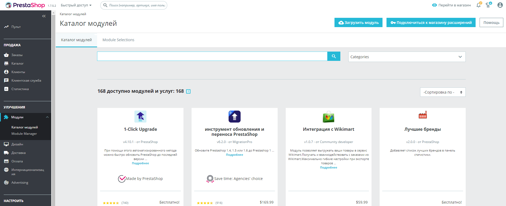Click Подключиться к магазину расширений button
The width and height of the screenshot is (506, 206).
point(431,23)
